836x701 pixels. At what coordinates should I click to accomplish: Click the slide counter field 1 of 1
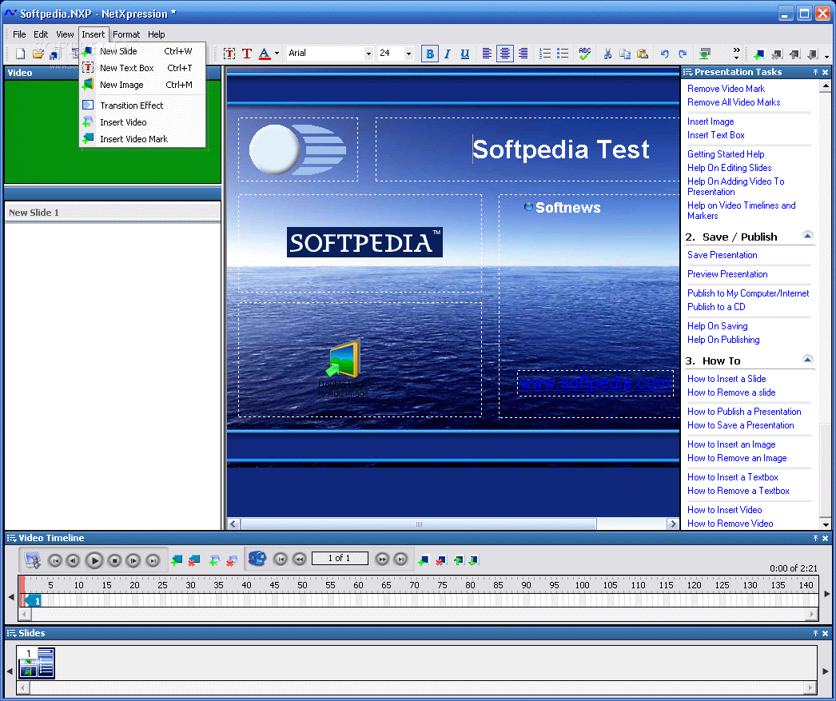(340, 558)
